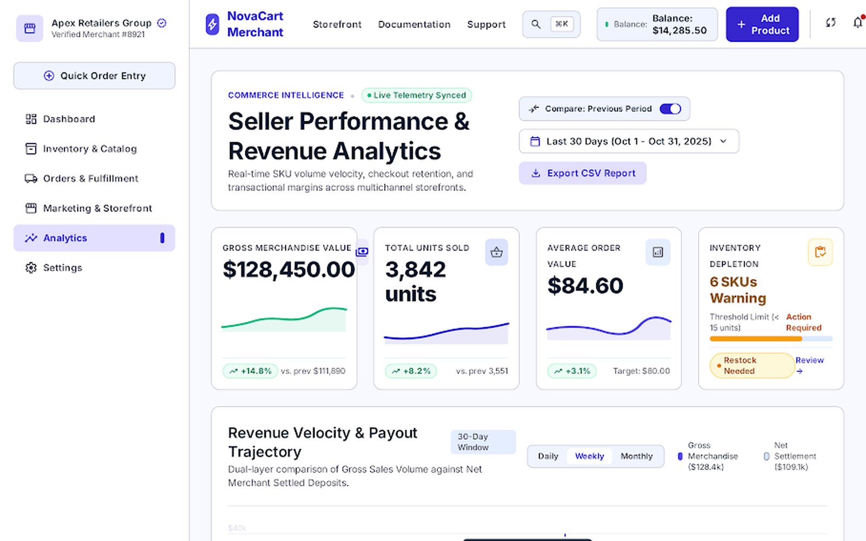Click the download icon on Export CSV Report
The width and height of the screenshot is (866, 541).
(536, 173)
